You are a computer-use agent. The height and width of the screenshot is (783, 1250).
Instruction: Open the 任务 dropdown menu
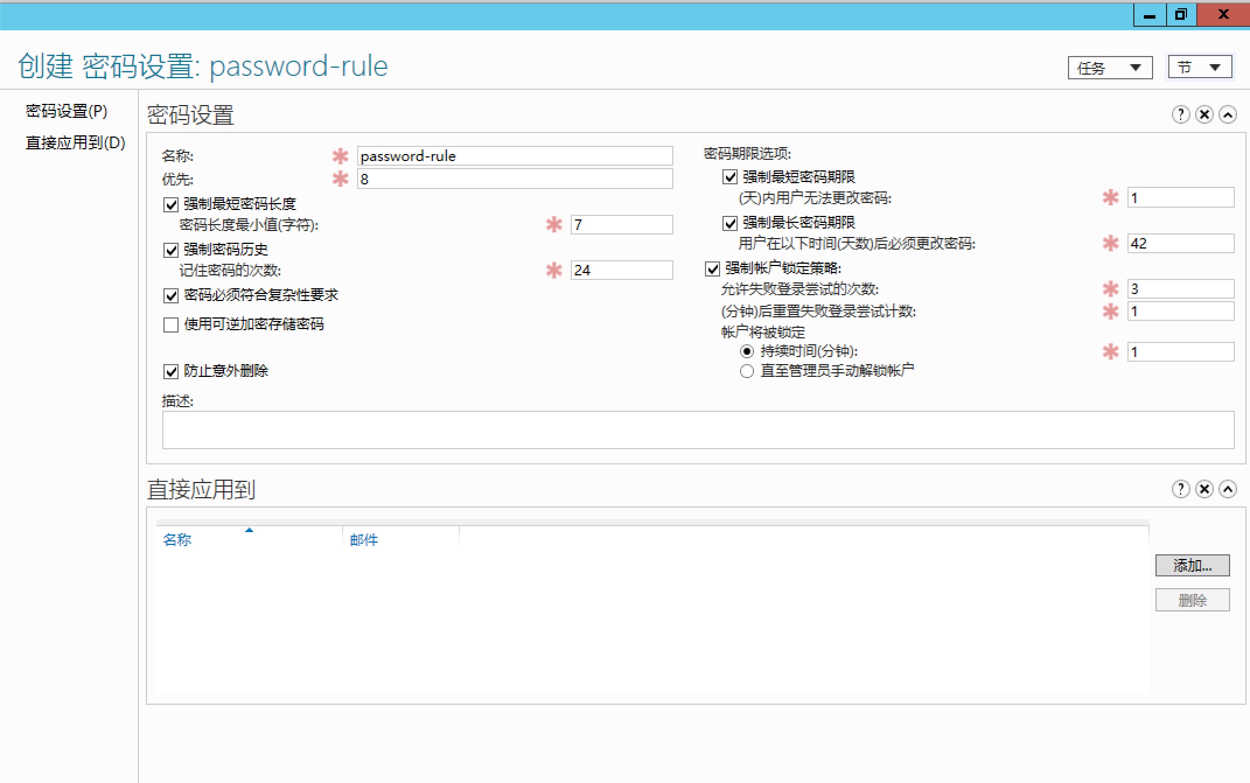pyautogui.click(x=1109, y=68)
